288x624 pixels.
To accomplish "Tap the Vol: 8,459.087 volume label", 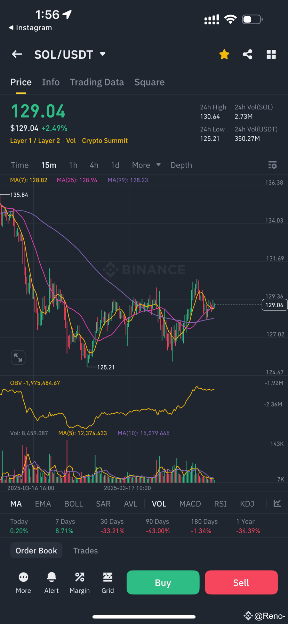I will click(x=29, y=433).
